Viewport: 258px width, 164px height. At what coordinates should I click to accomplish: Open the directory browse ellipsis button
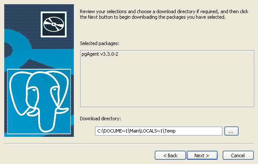click(x=231, y=131)
